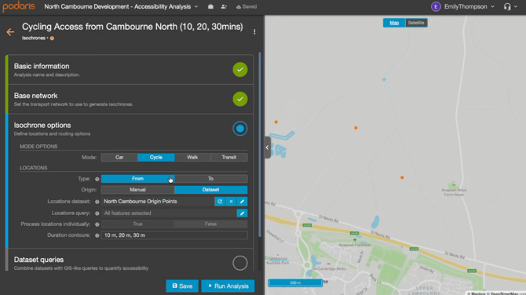This screenshot has width=526, height=295.
Task: Collapse the Isochrone options section
Action: (x=130, y=129)
